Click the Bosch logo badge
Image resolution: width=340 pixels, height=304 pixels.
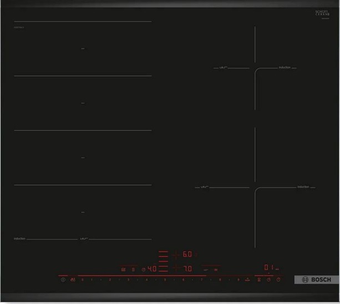pos(307,280)
